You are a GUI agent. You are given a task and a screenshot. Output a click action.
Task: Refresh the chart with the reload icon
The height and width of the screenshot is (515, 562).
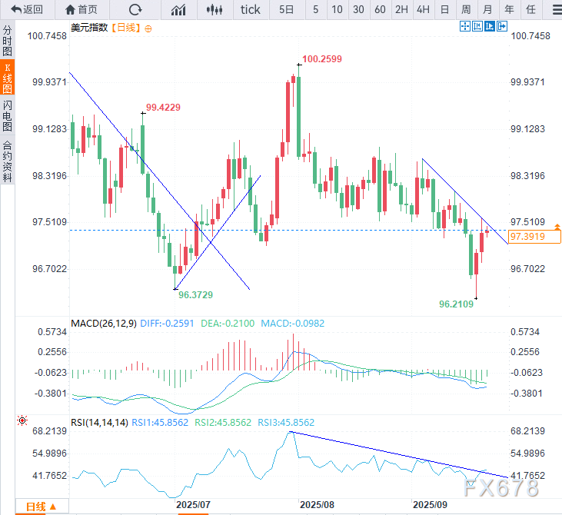coord(135,9)
